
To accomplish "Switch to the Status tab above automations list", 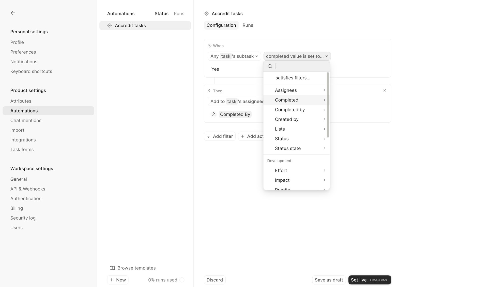I will pos(161,13).
